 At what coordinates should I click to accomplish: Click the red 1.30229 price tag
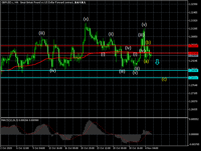click(x=193, y=46)
